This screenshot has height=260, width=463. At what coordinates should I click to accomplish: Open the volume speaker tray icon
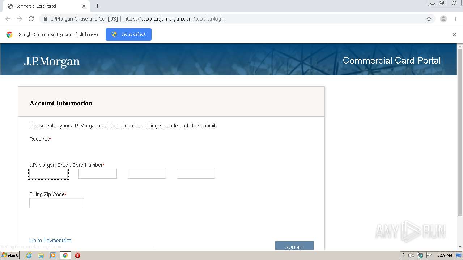click(411, 255)
